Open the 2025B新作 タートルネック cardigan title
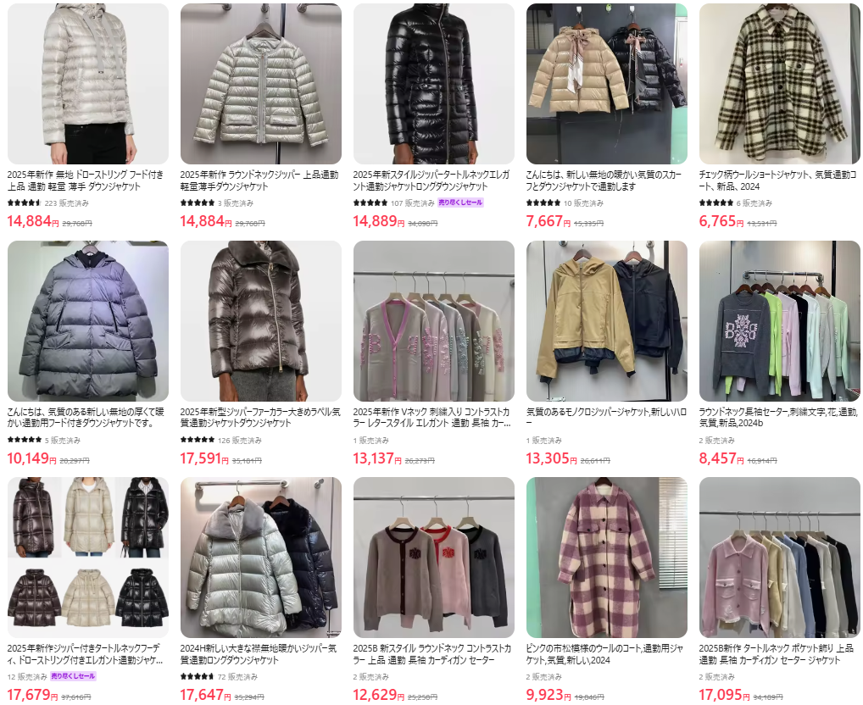Viewport: 863px width, 705px height. 776,654
